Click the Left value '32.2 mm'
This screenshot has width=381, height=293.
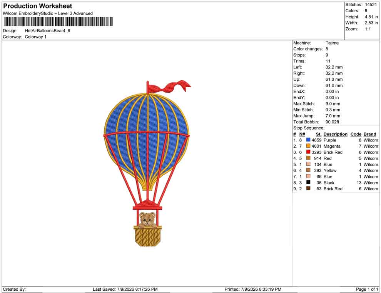pyautogui.click(x=334, y=67)
